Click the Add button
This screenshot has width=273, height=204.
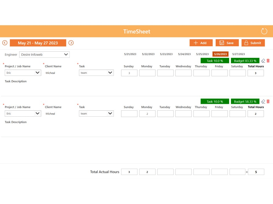click(x=201, y=43)
